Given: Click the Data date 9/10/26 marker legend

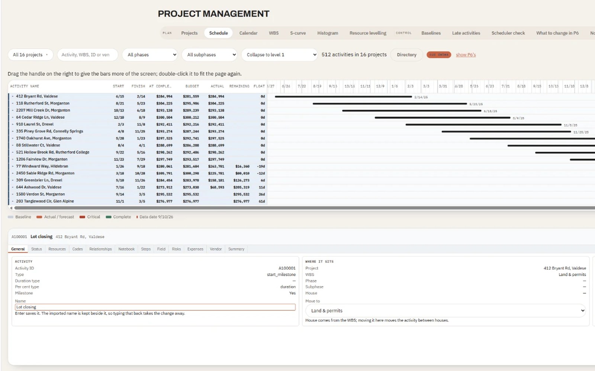Looking at the screenshot, I should pyautogui.click(x=155, y=217).
